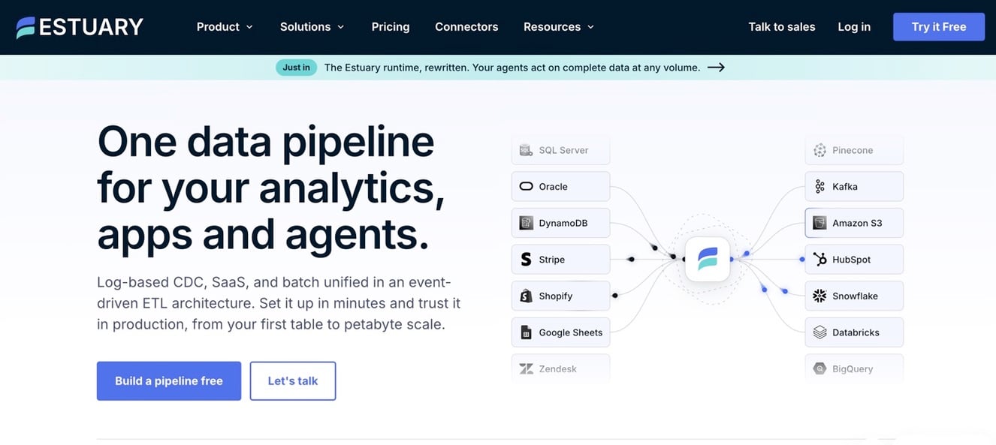Click the Pinecone destination icon

pos(819,150)
